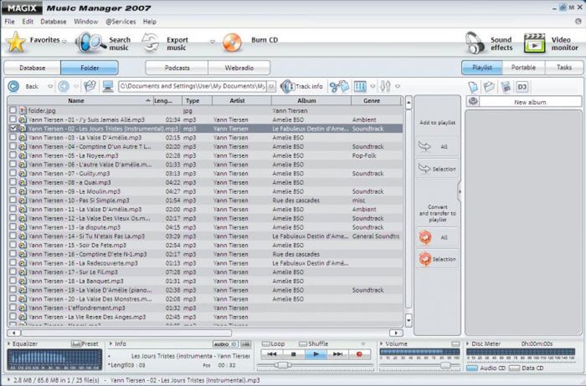586x386 pixels.
Task: Skip to previous track
Action: (272, 354)
